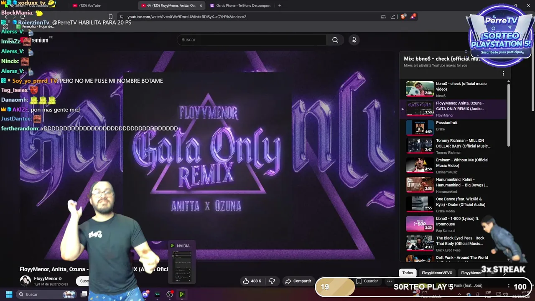
Task: Click next arrow on related filter chips
Action: 504,273
